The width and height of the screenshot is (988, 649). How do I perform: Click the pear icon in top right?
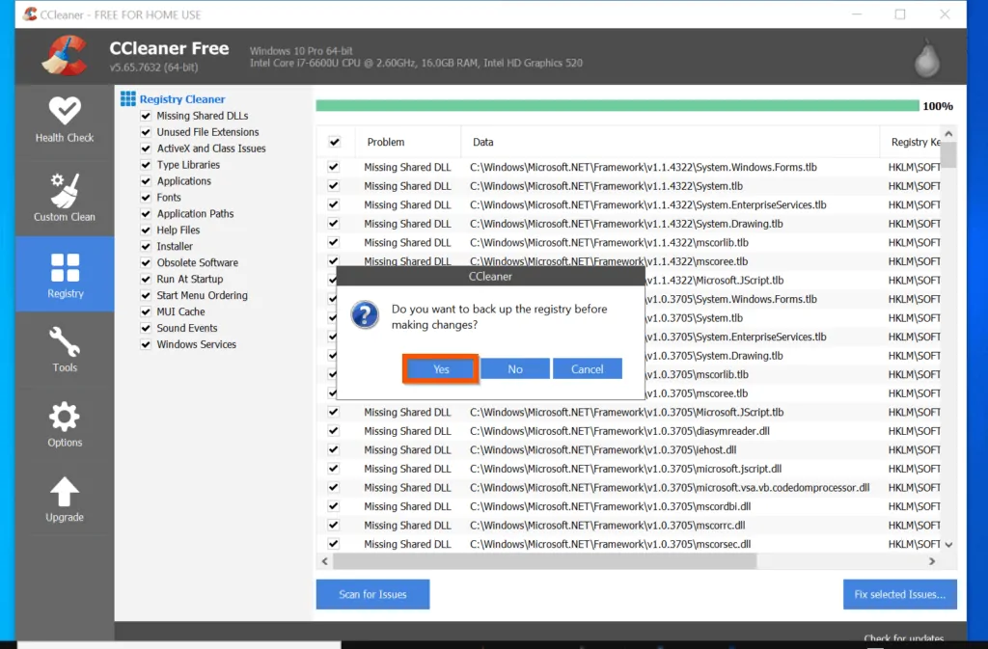coord(926,59)
